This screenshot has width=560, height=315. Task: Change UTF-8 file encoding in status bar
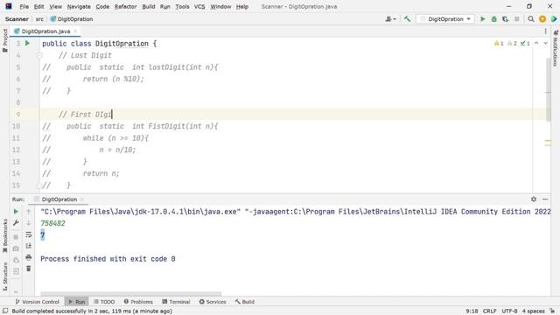[509, 311]
